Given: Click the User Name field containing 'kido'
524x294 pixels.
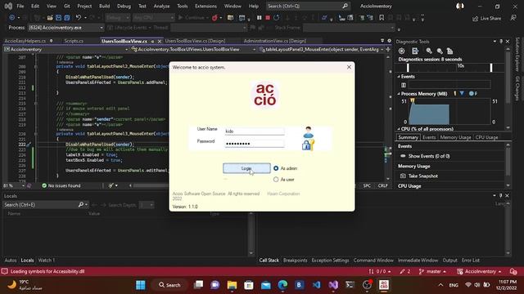Looking at the screenshot, I should (255, 131).
